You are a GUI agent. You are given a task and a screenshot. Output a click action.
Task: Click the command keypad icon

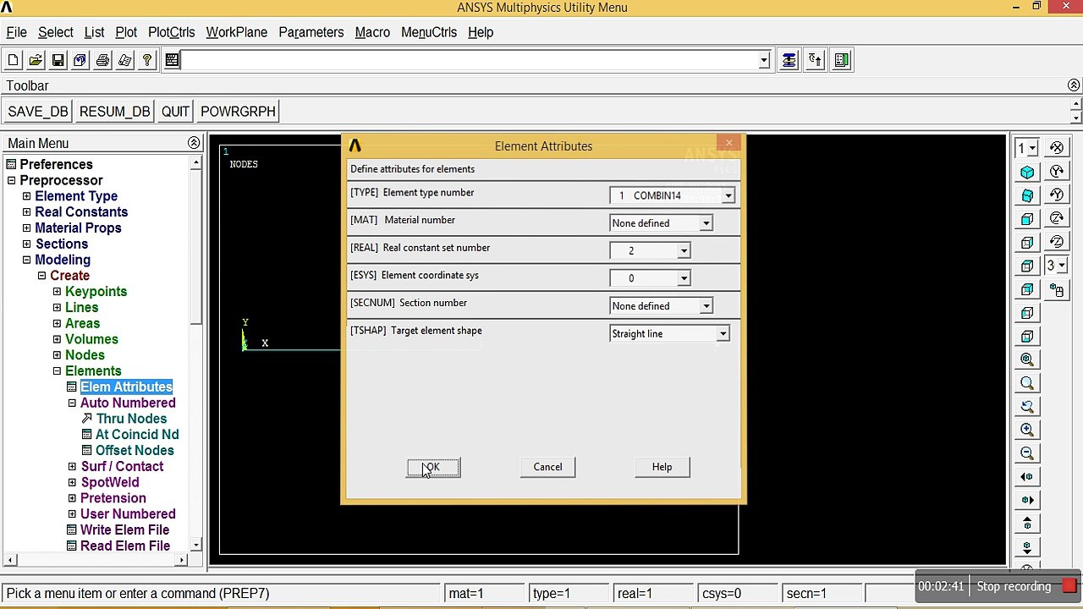[x=172, y=60]
